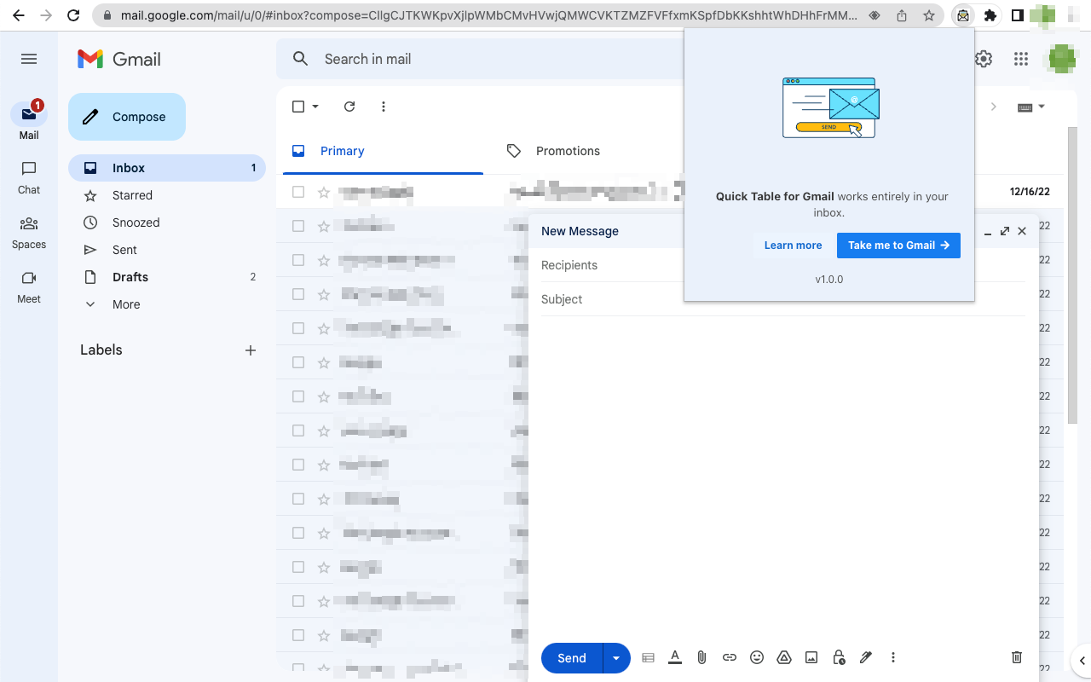1091x682 pixels.
Task: Toggle confidential mode for the email
Action: coord(838,657)
